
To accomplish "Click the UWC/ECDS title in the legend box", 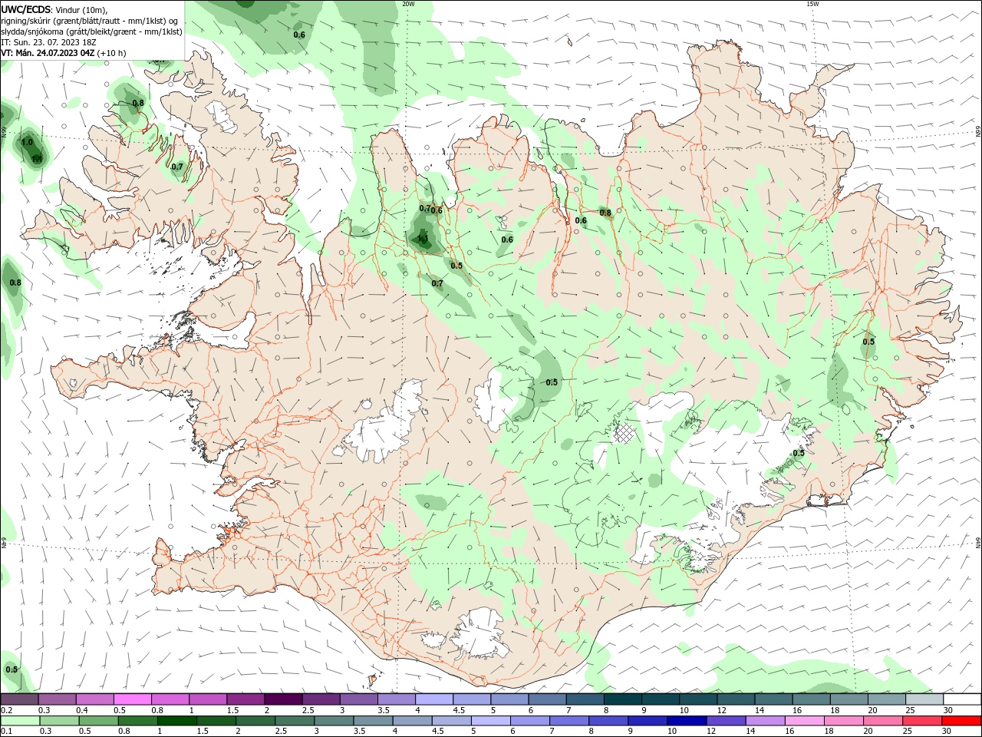I will click(x=27, y=9).
